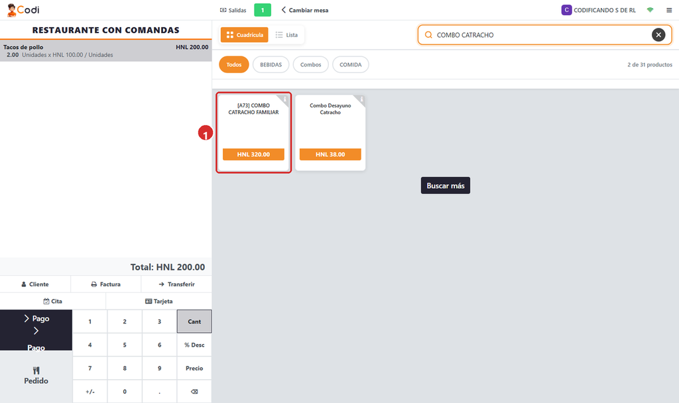Tap numpad key 3
The height and width of the screenshot is (403, 679).
point(159,321)
